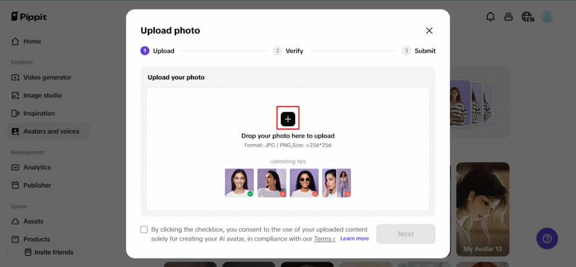
Task: Select step 2 Verify
Action: tap(288, 51)
